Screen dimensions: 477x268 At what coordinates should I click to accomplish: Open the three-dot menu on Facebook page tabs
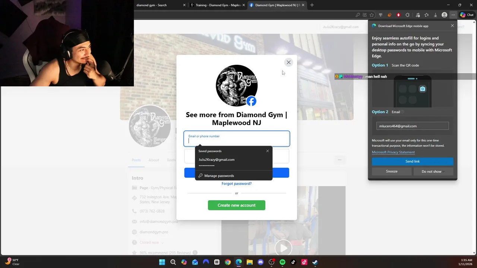coord(339,160)
